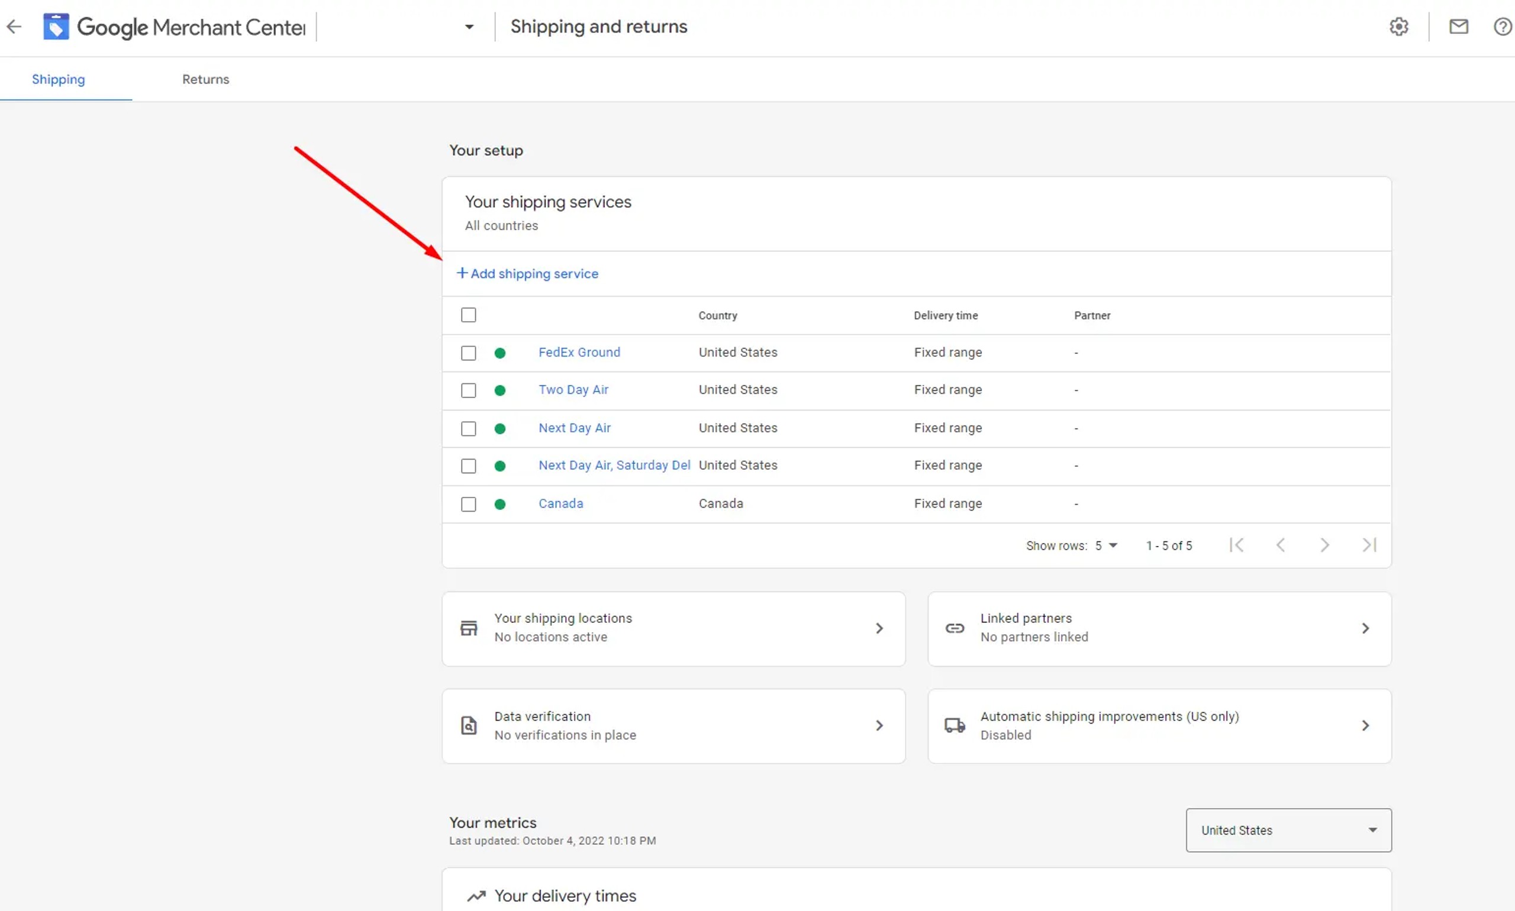This screenshot has width=1515, height=911.
Task: Open the Two Day Air service link
Action: click(x=573, y=390)
